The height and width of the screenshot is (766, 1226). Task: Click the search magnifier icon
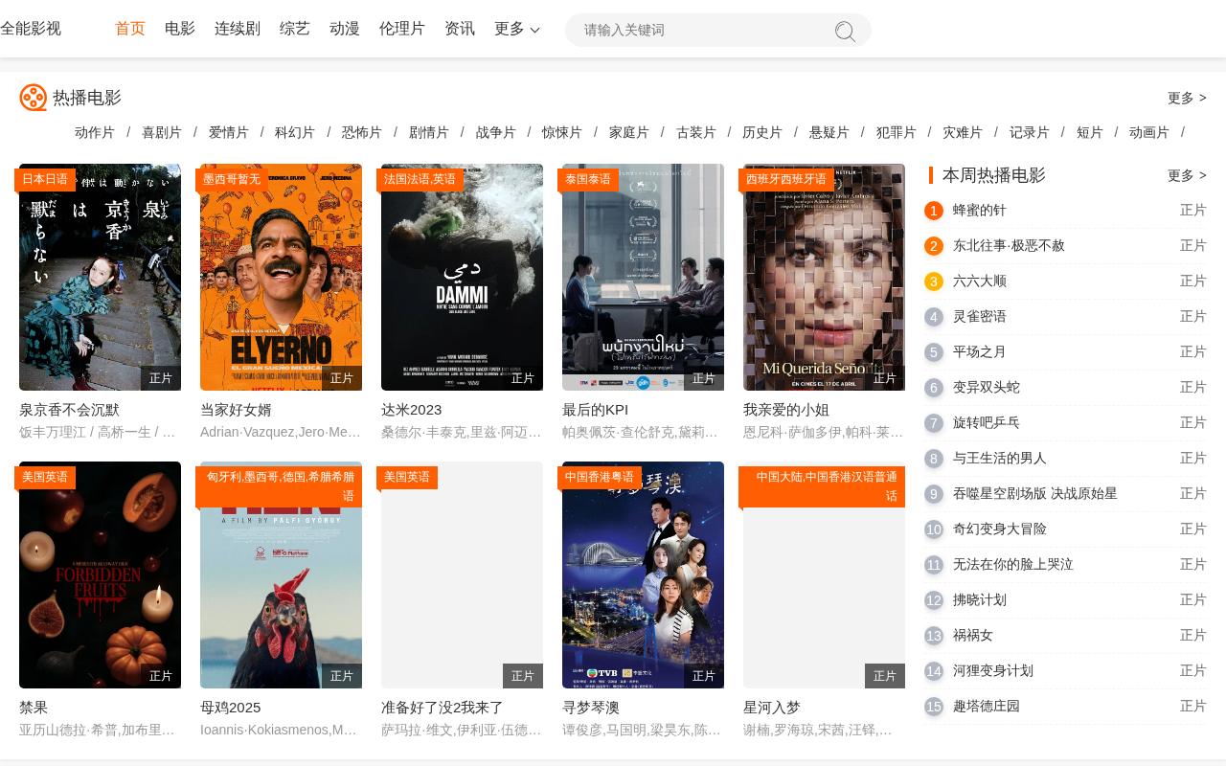pyautogui.click(x=845, y=31)
